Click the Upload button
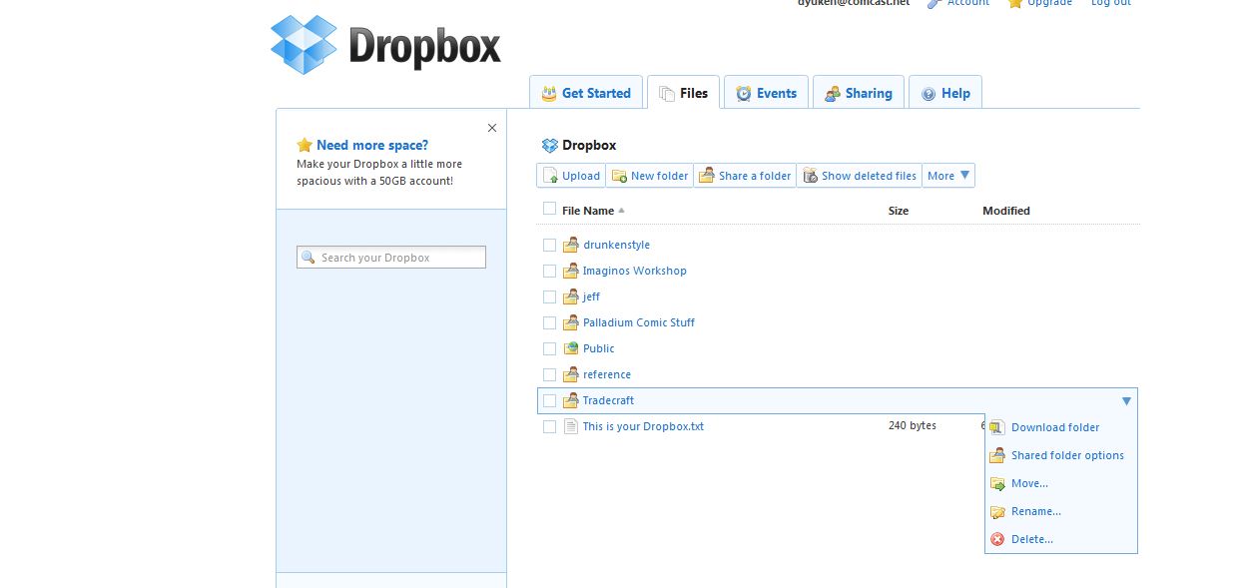 (x=571, y=176)
